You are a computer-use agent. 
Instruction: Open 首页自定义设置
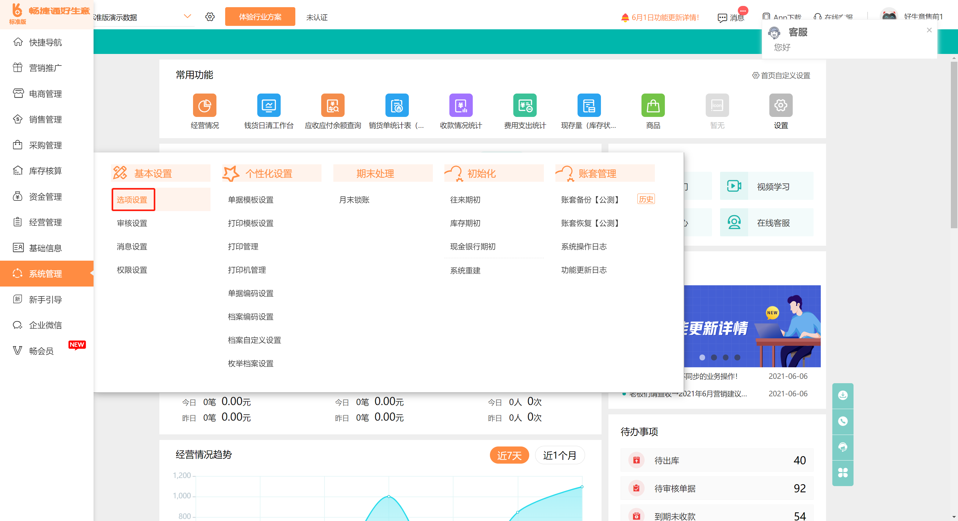coord(781,75)
